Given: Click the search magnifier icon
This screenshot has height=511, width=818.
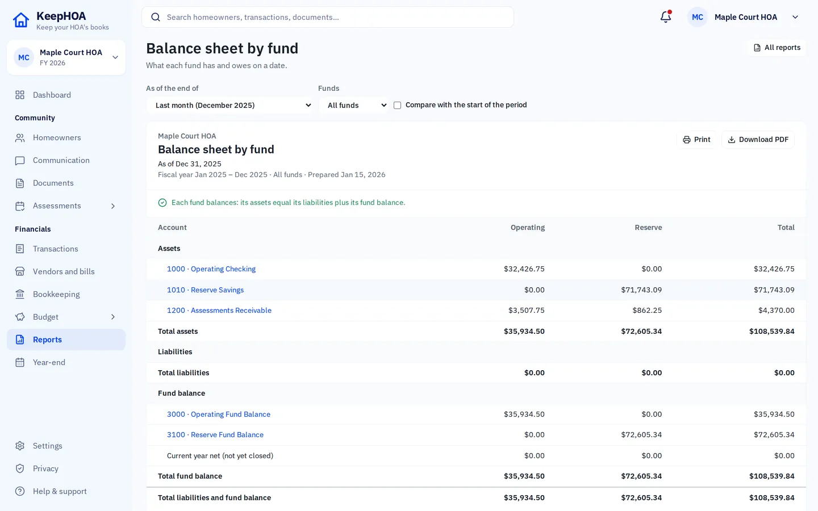Looking at the screenshot, I should (156, 17).
